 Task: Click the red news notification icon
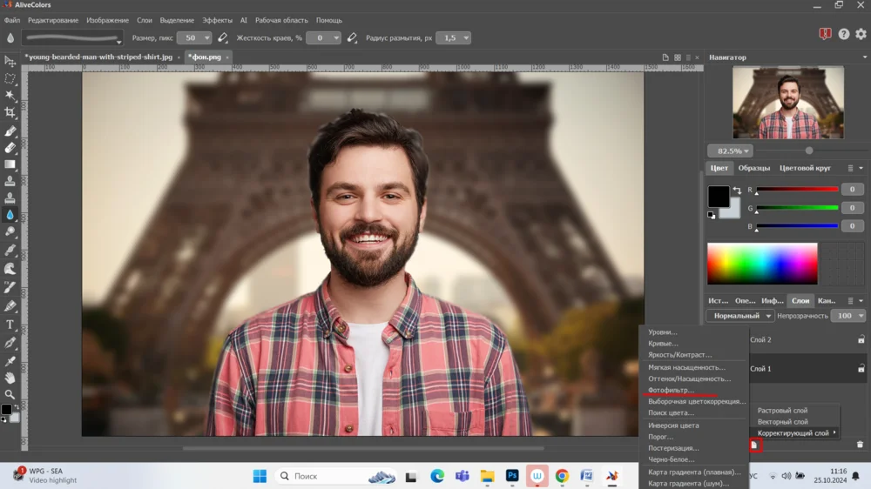click(x=826, y=34)
